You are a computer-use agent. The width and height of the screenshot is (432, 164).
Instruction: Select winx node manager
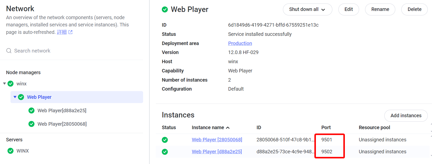coord(21,84)
